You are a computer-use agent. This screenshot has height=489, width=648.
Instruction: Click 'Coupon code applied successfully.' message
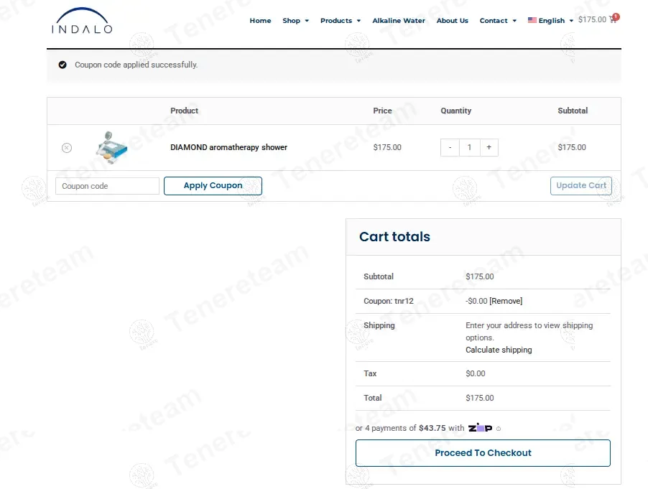136,65
